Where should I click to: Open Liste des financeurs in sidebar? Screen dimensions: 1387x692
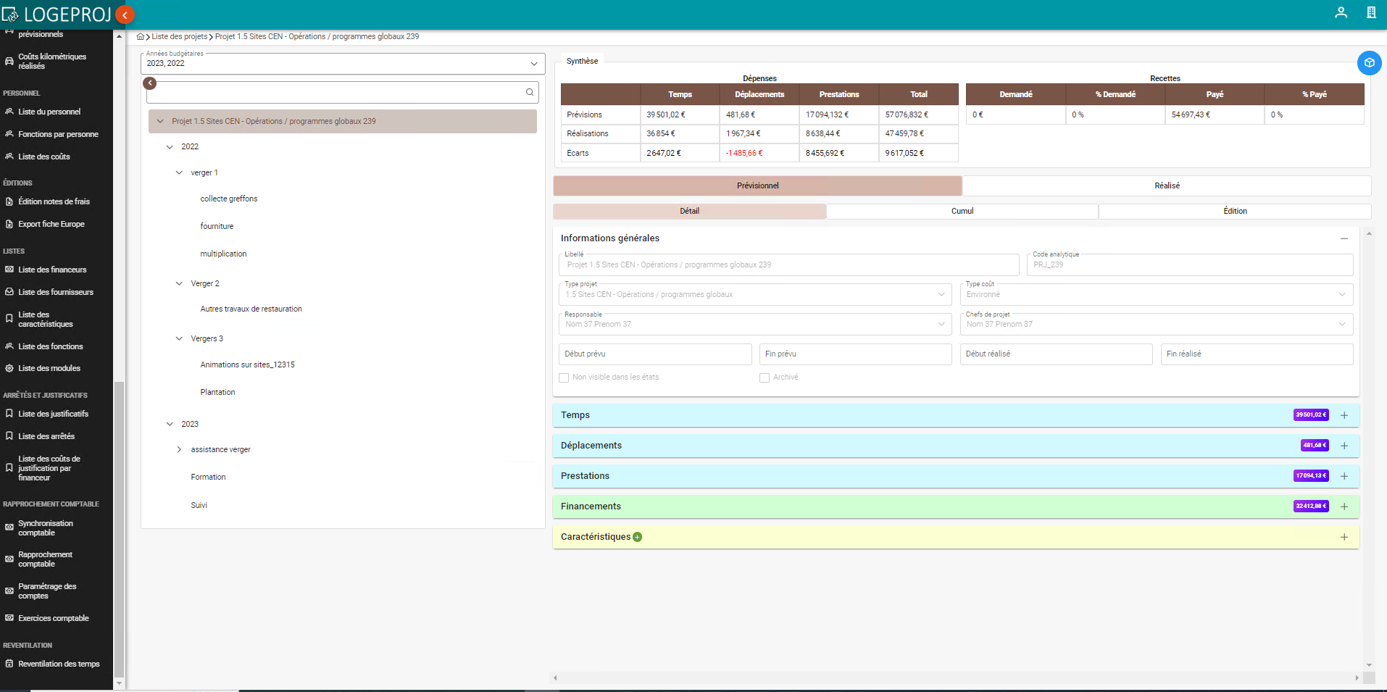tap(52, 270)
